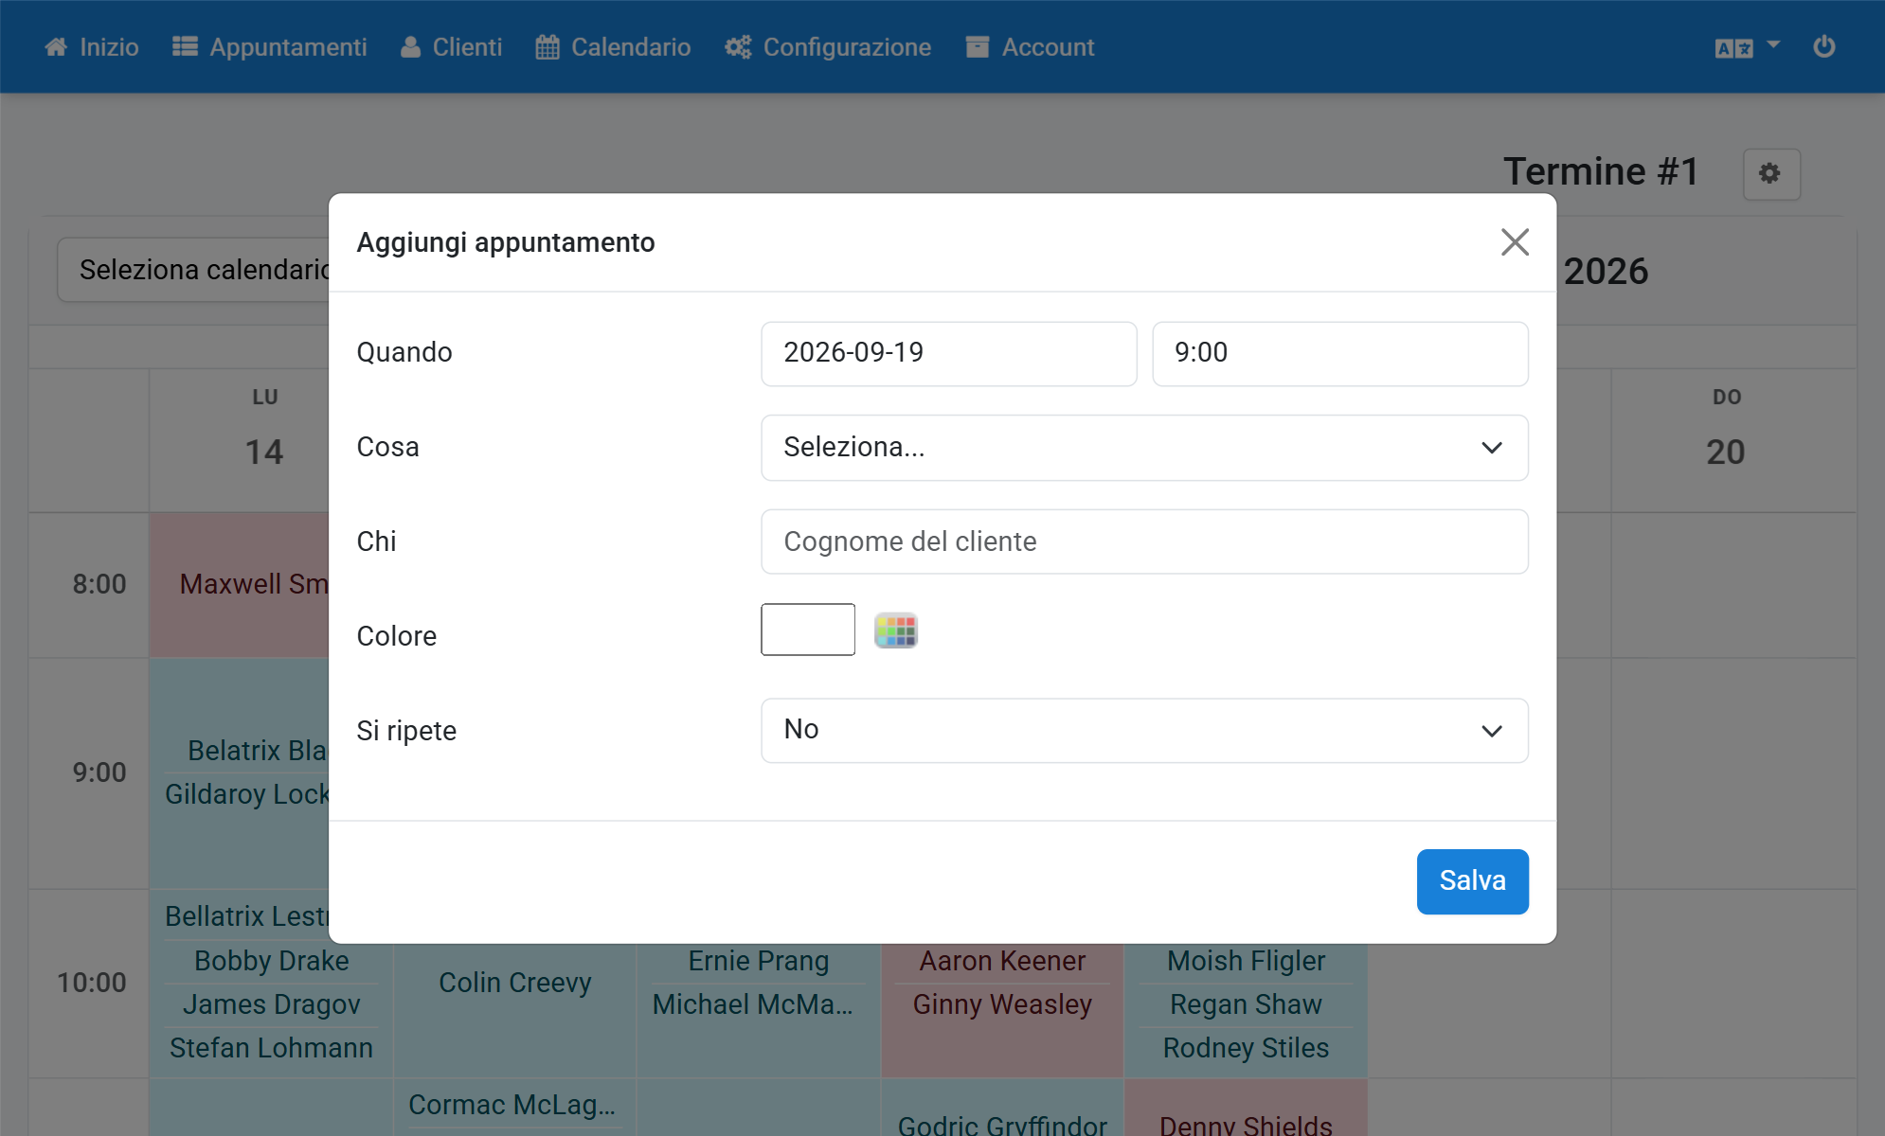Open the Seleziona calendario dropdown
This screenshot has height=1136, width=1885.
(194, 270)
